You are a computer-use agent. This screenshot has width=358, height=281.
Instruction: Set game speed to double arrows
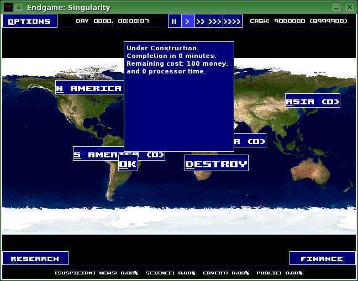click(201, 21)
